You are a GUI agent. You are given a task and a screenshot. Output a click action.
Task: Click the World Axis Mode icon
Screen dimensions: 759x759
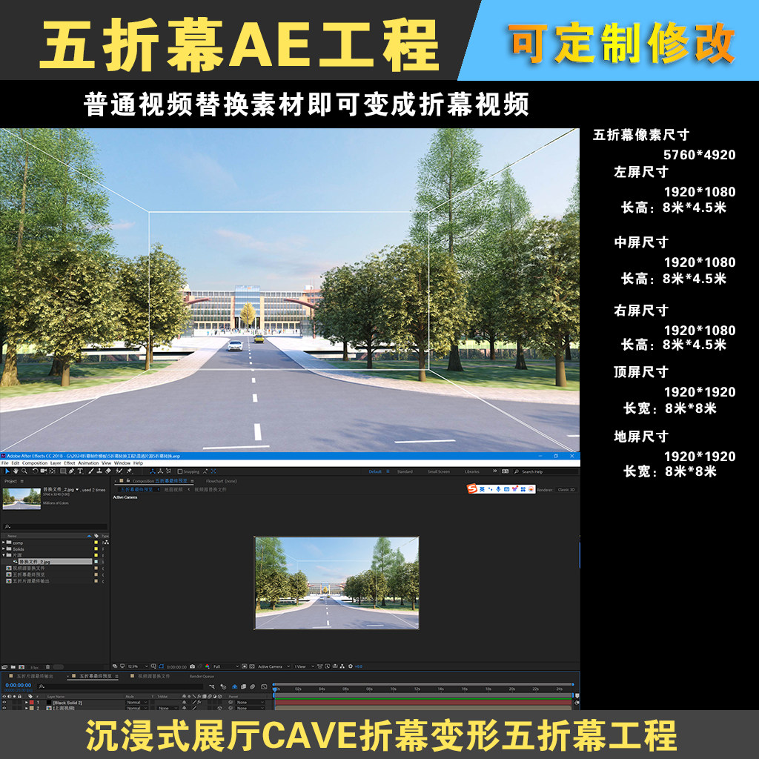coord(160,471)
